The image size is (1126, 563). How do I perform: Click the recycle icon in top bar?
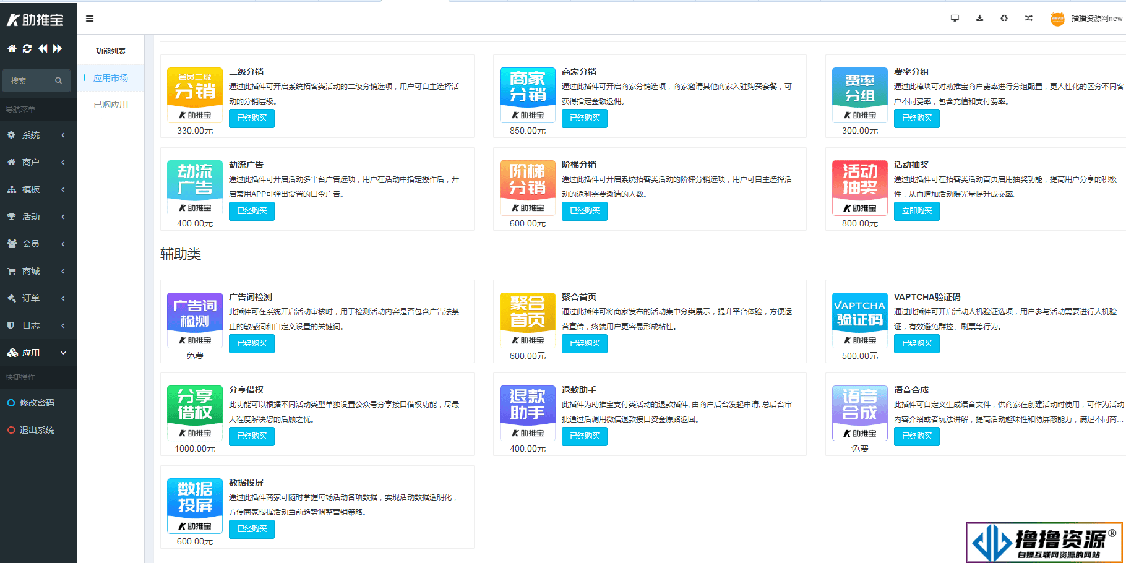1004,18
